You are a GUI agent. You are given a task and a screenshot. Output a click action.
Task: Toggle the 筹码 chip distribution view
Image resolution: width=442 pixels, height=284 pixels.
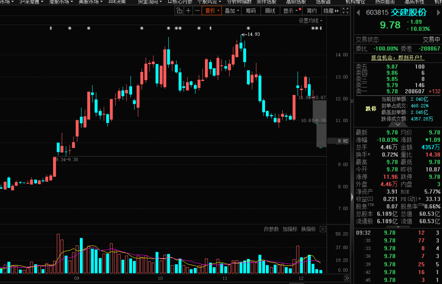[x=250, y=11]
